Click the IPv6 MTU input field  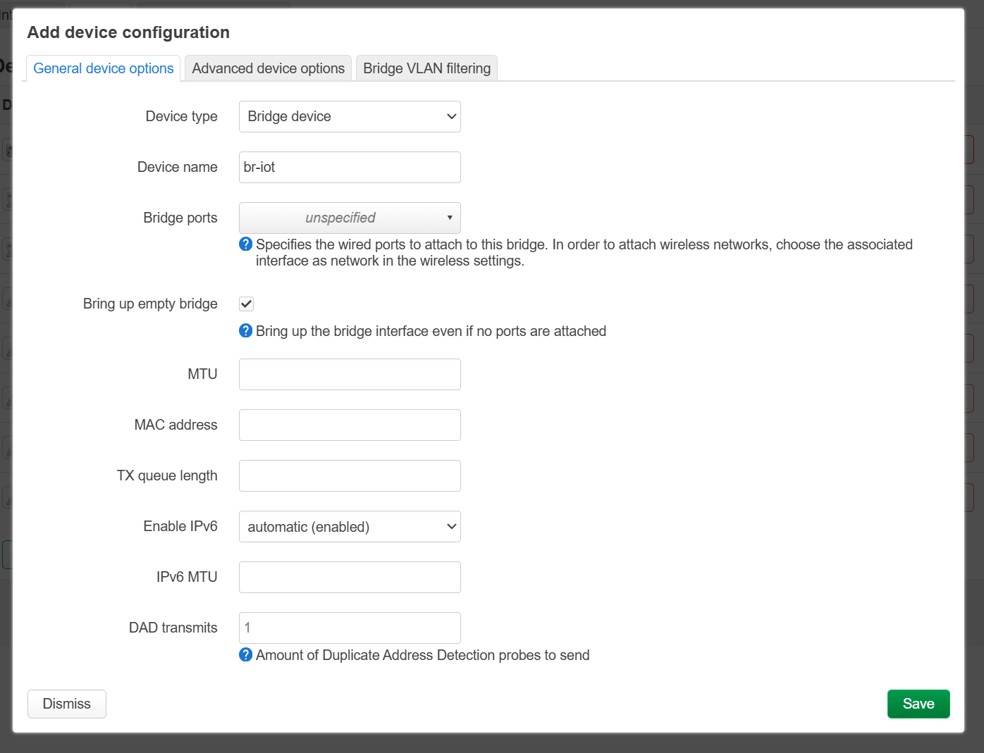(x=350, y=578)
